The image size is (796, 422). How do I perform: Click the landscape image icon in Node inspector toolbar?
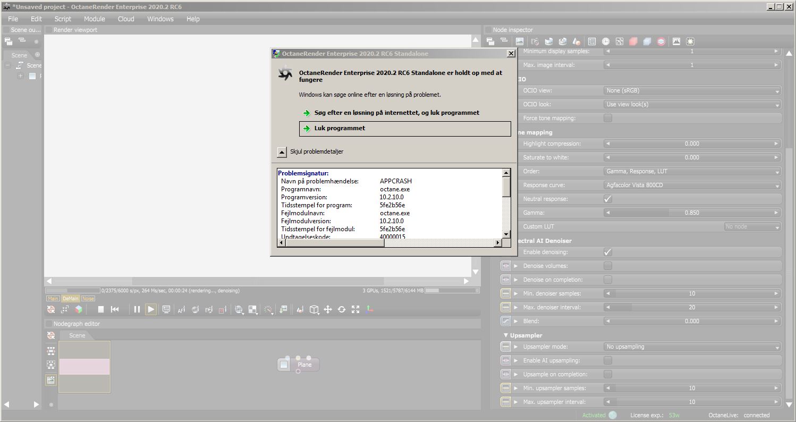coord(520,41)
